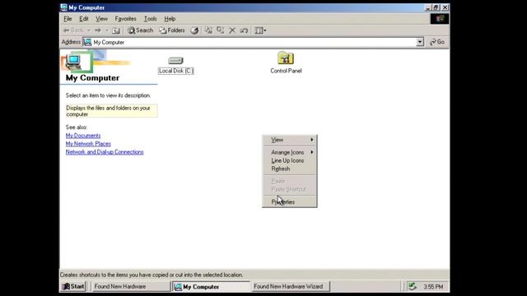Switch to Found New Hardware taskbar button

[x=131, y=286]
